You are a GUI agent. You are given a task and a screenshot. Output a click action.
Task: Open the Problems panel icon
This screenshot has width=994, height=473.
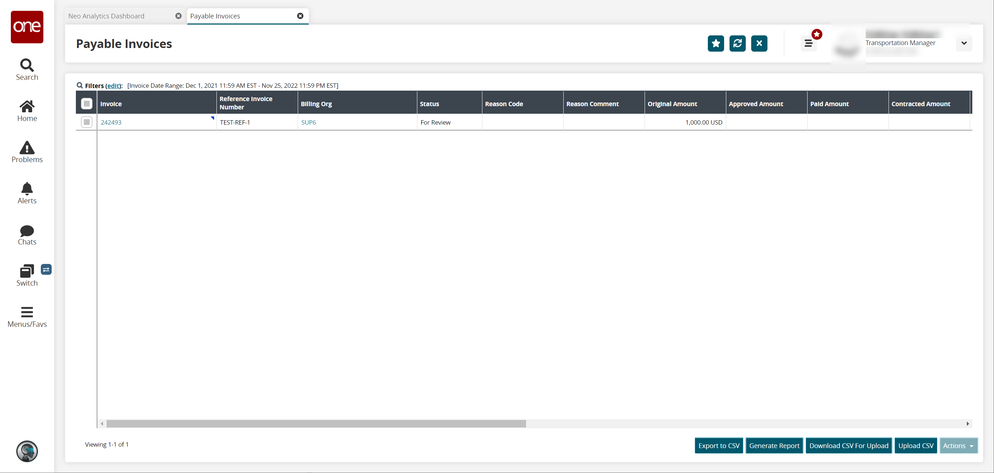[x=27, y=152]
